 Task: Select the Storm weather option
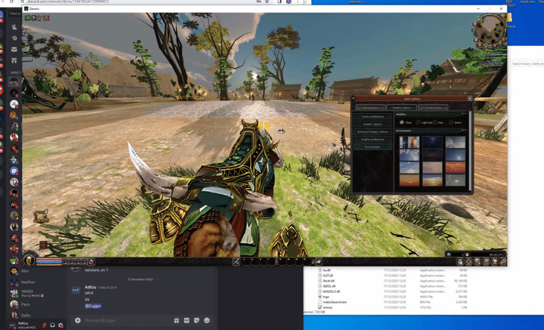(451, 123)
